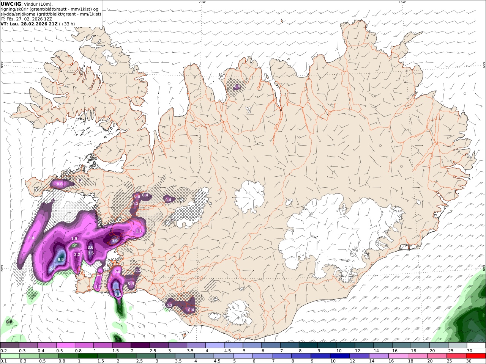Click the pale green 0.1 swatch in rain legend

click(10, 356)
